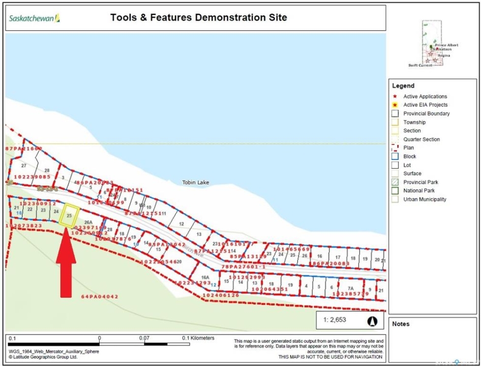The height and width of the screenshot is (366, 481).
Task: Click the Block blue square legend symbol
Action: point(395,157)
